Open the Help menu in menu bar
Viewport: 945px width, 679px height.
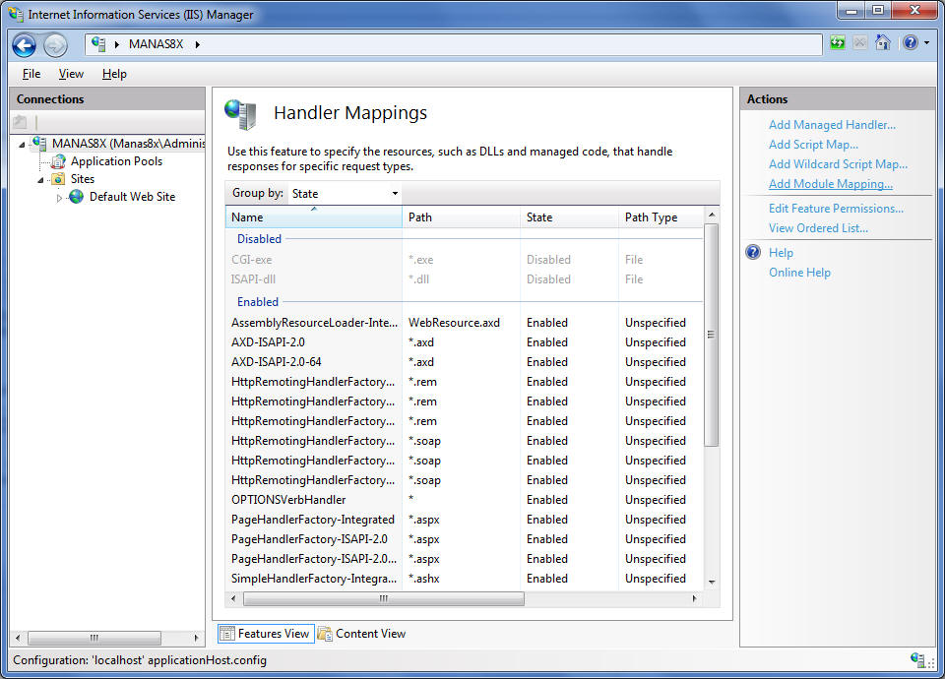coord(114,74)
